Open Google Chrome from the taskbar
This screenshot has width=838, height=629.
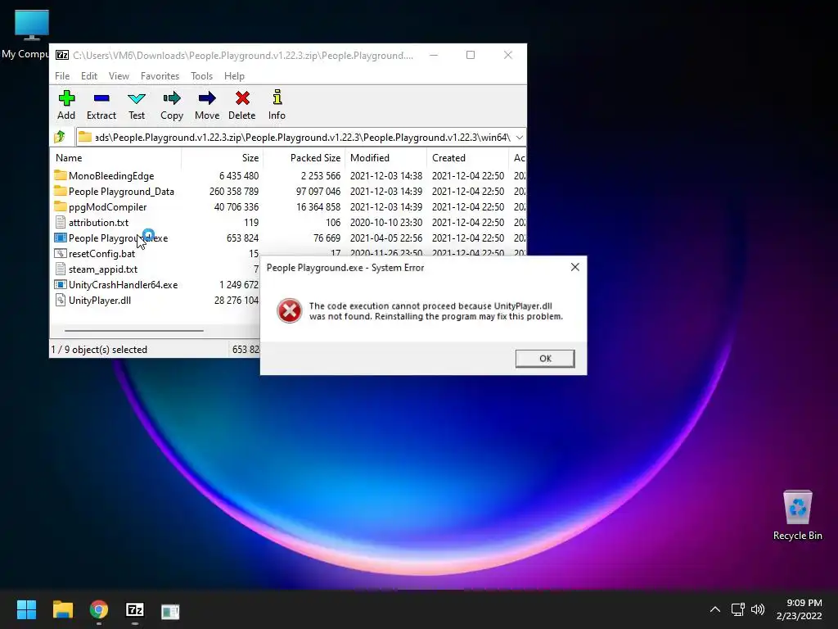(99, 609)
